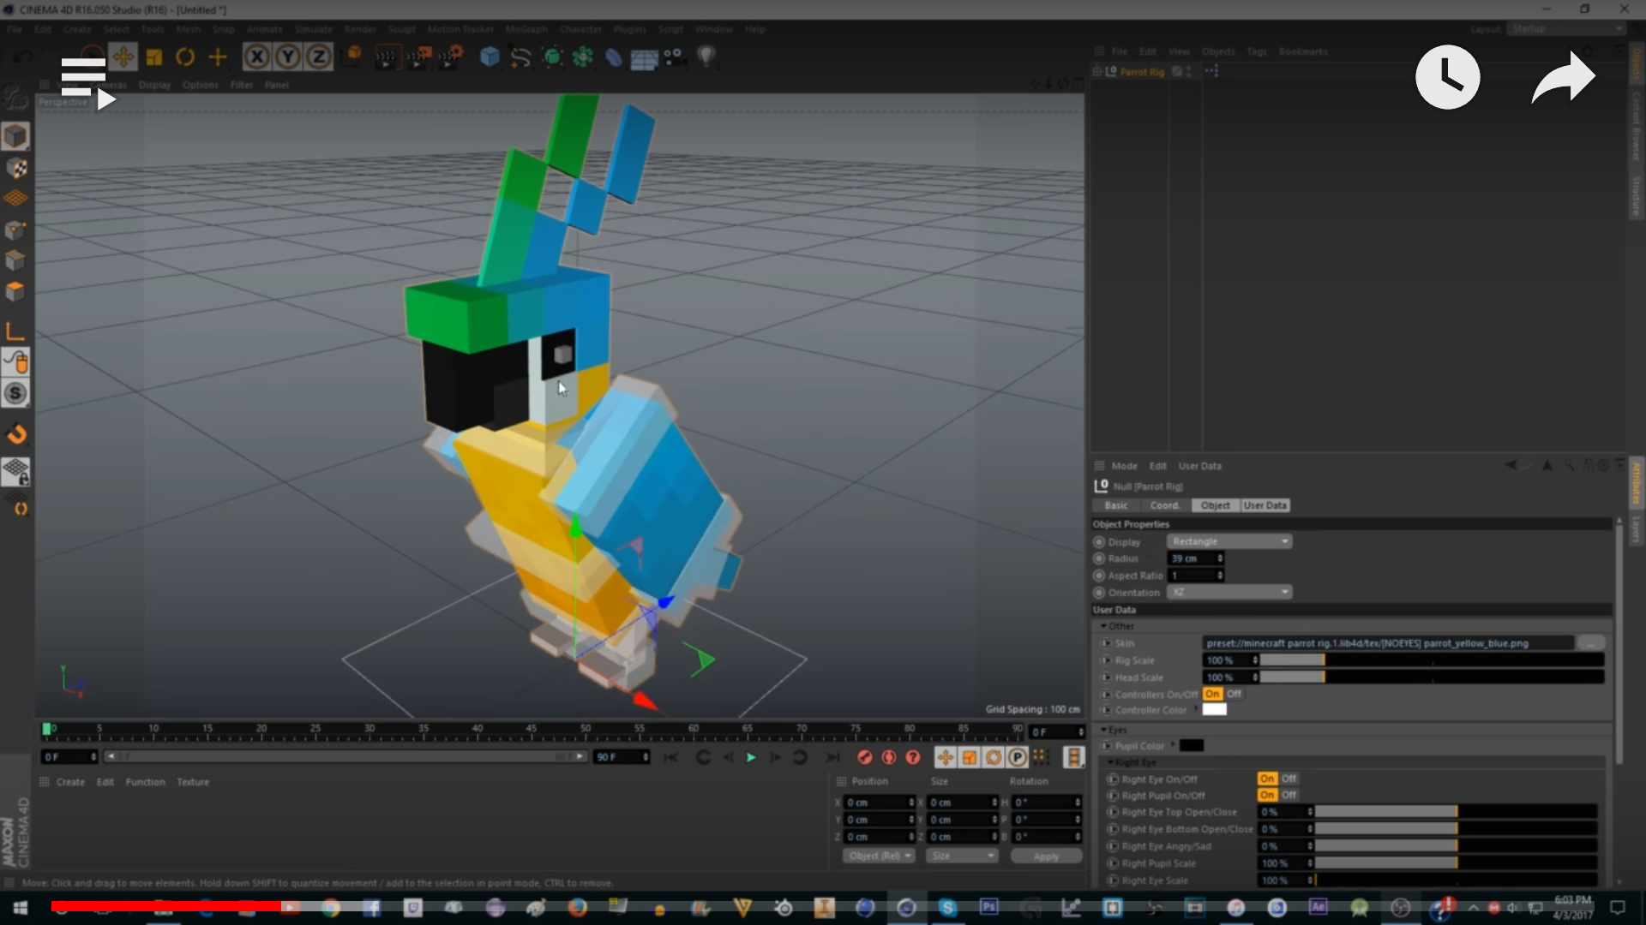Image resolution: width=1646 pixels, height=925 pixels.
Task: Collapse the Eyes user data group
Action: coord(1104,730)
